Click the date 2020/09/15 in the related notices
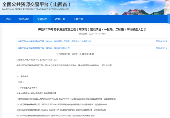Viewport: 170px width, 118px height. point(161,48)
